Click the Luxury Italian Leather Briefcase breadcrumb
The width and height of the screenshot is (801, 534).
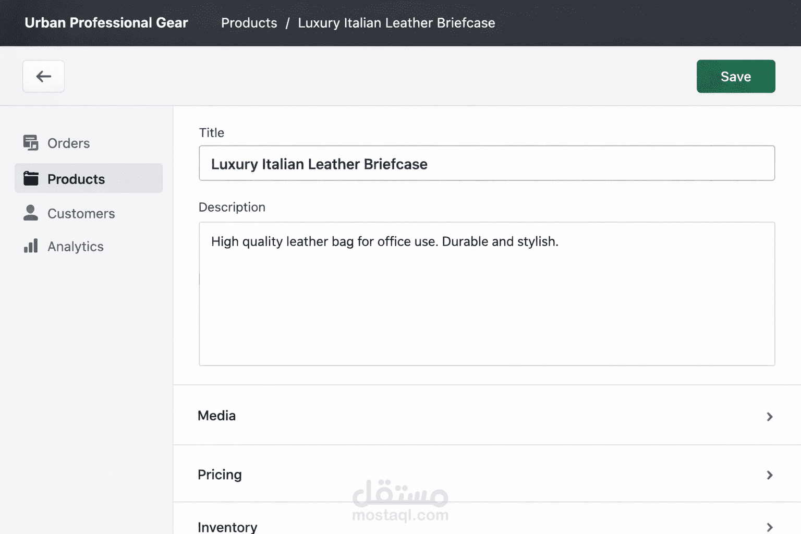[396, 23]
